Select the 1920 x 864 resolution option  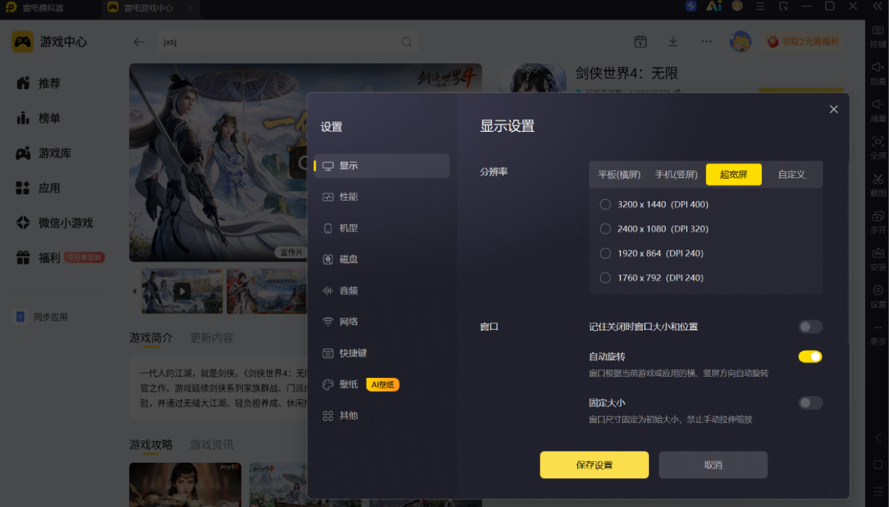click(x=651, y=253)
